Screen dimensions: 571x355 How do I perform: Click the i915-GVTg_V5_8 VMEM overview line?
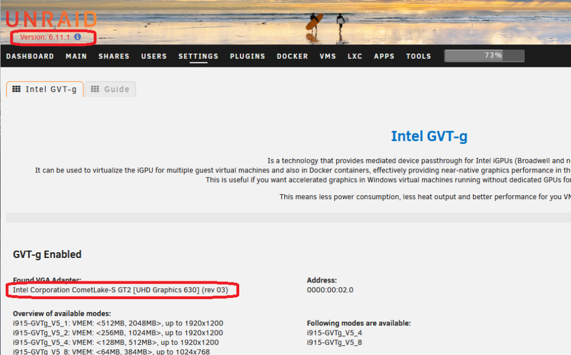[x=111, y=352]
